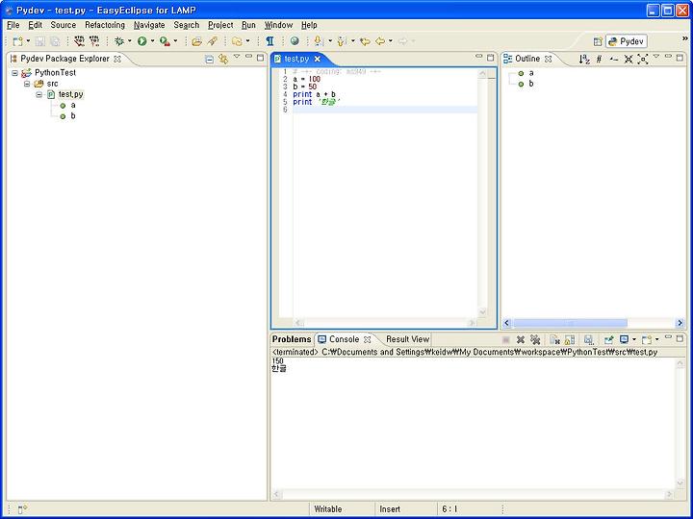
Task: Click the Search flashlight toolbar icon
Action: tap(213, 41)
